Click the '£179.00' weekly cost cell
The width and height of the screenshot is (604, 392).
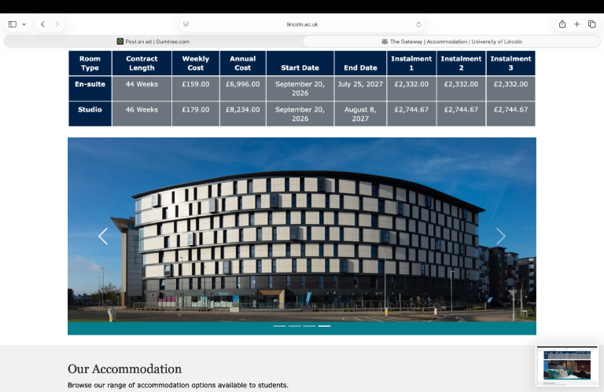[196, 114]
